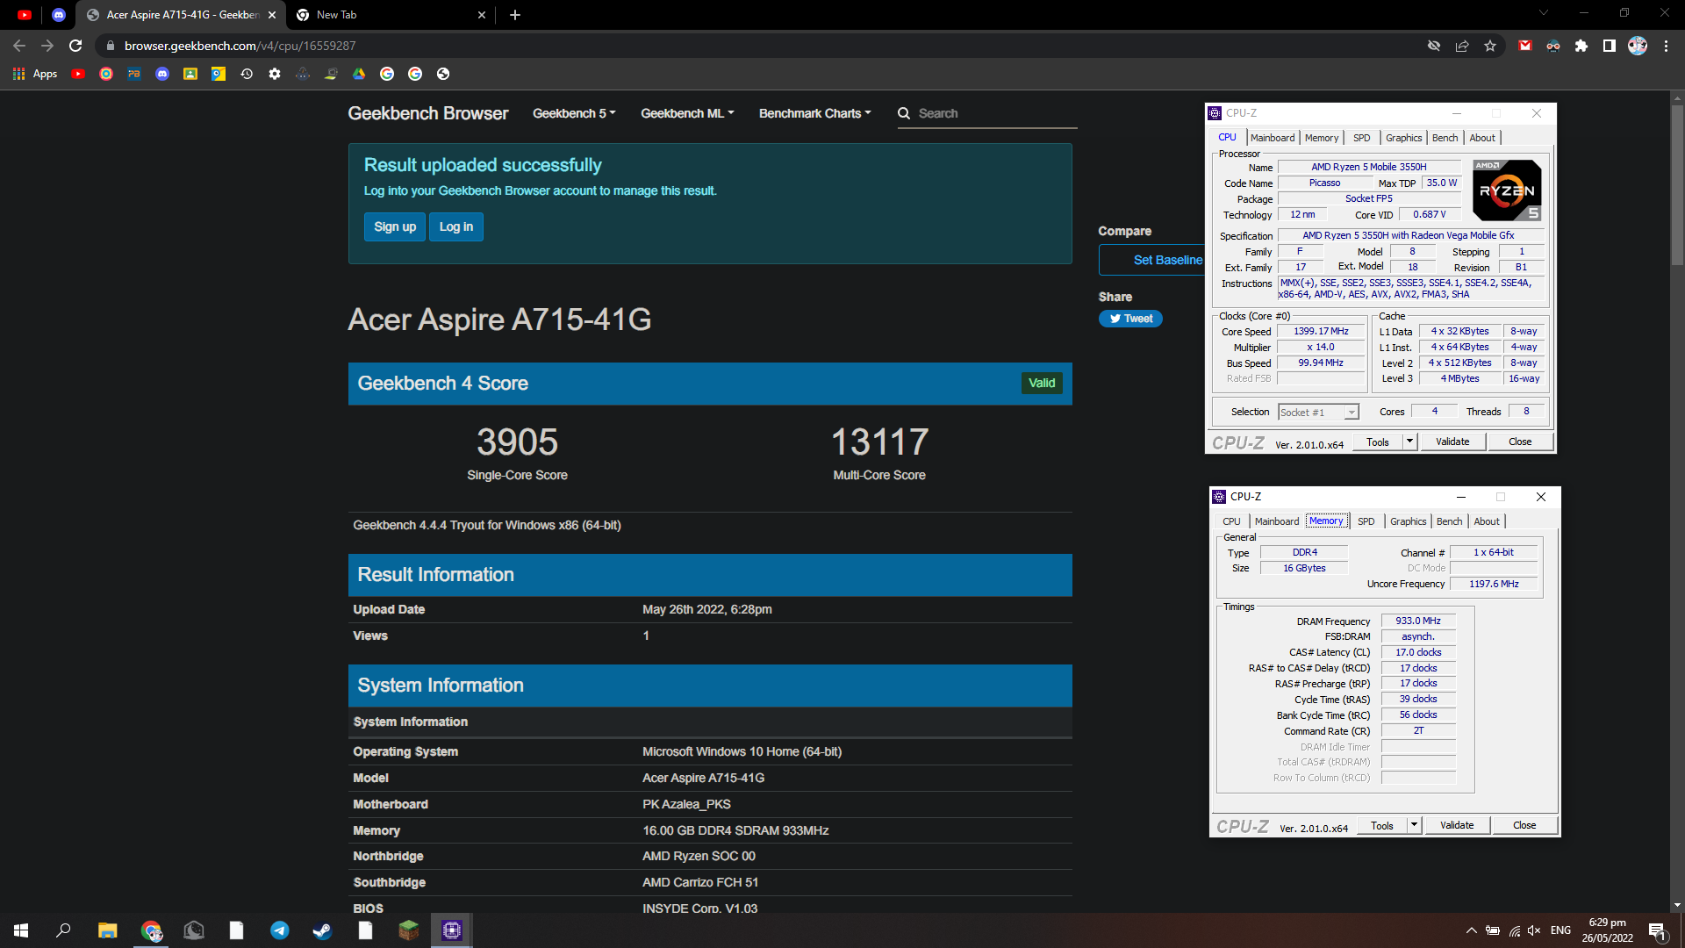Screen dimensions: 1685x948
Task: Expand the Benchmark Charts dropdown
Action: (x=814, y=113)
